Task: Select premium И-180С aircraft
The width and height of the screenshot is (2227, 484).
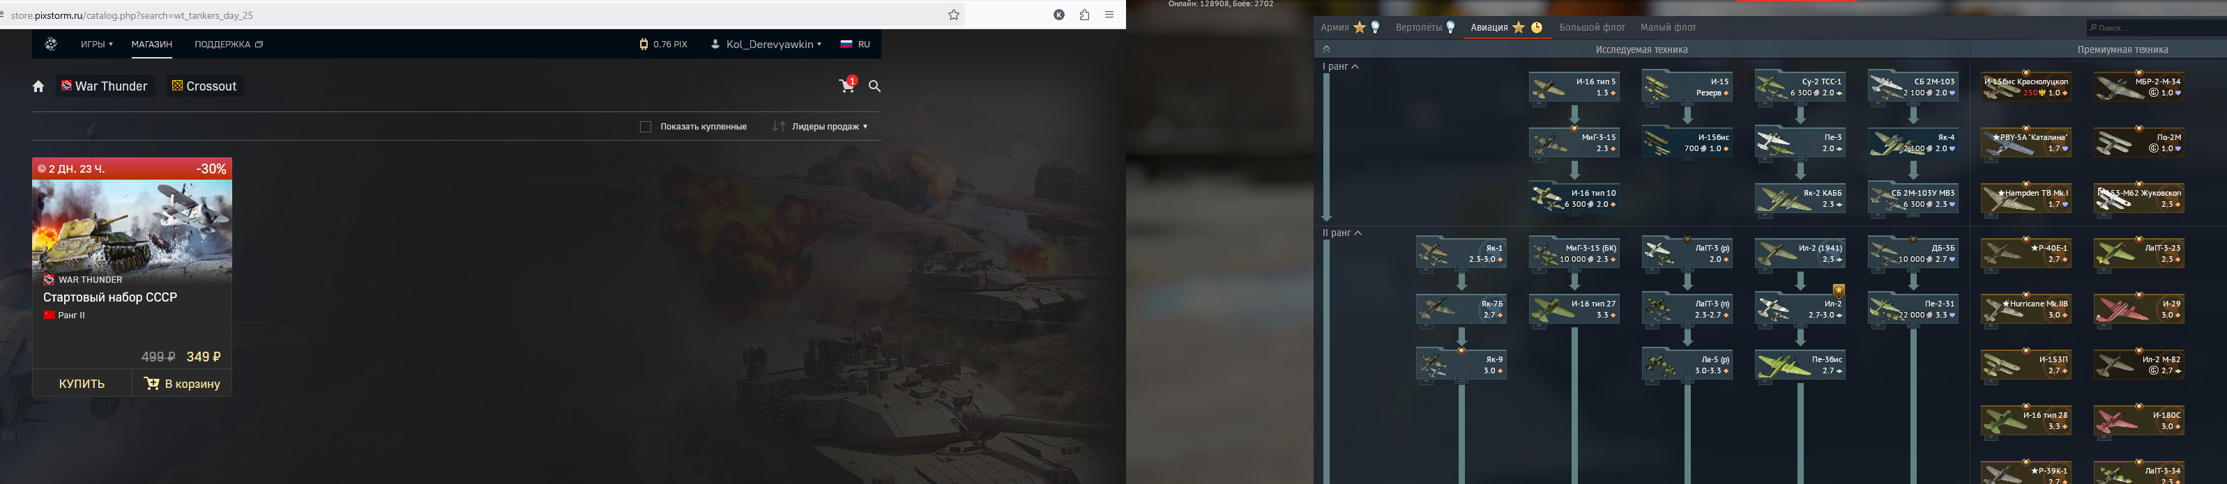Action: [2139, 421]
